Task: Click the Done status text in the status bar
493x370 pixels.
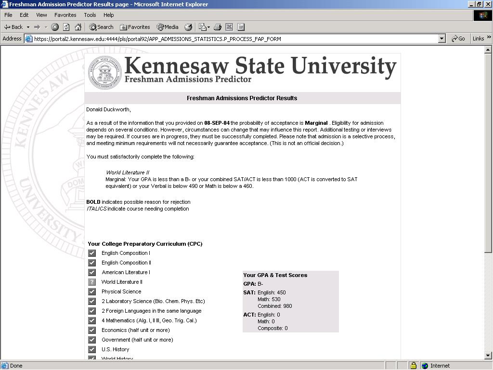Action: pos(16,366)
